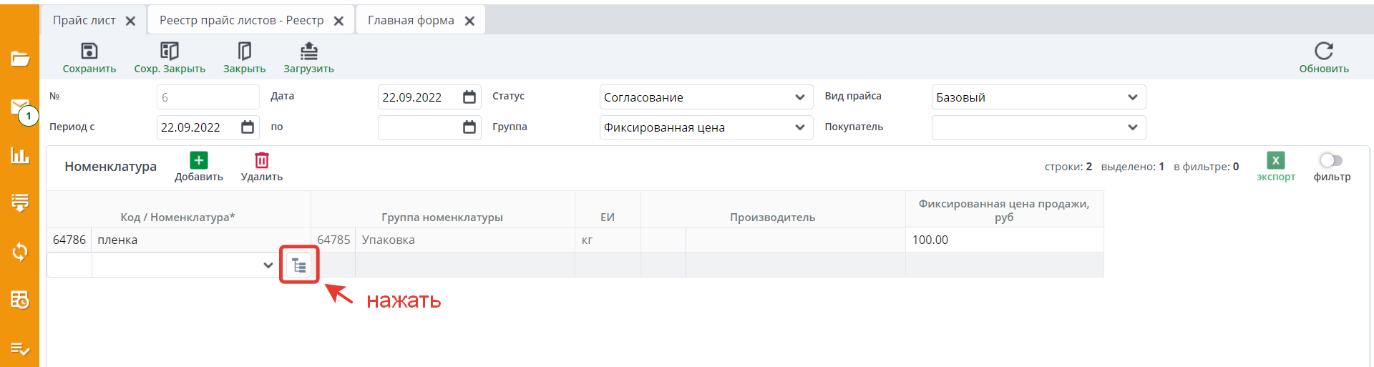The height and width of the screenshot is (367, 1374).
Task: Open the Группа dropdown with Фиксированная цена
Action: coord(799,127)
